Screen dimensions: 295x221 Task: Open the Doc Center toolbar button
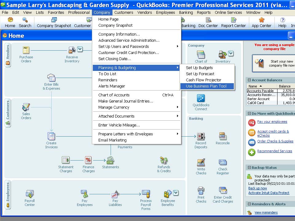208,22
